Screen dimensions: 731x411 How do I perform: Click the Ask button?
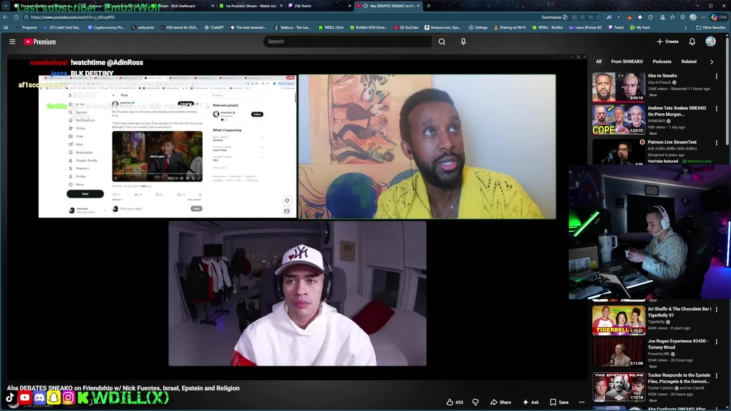tap(531, 402)
